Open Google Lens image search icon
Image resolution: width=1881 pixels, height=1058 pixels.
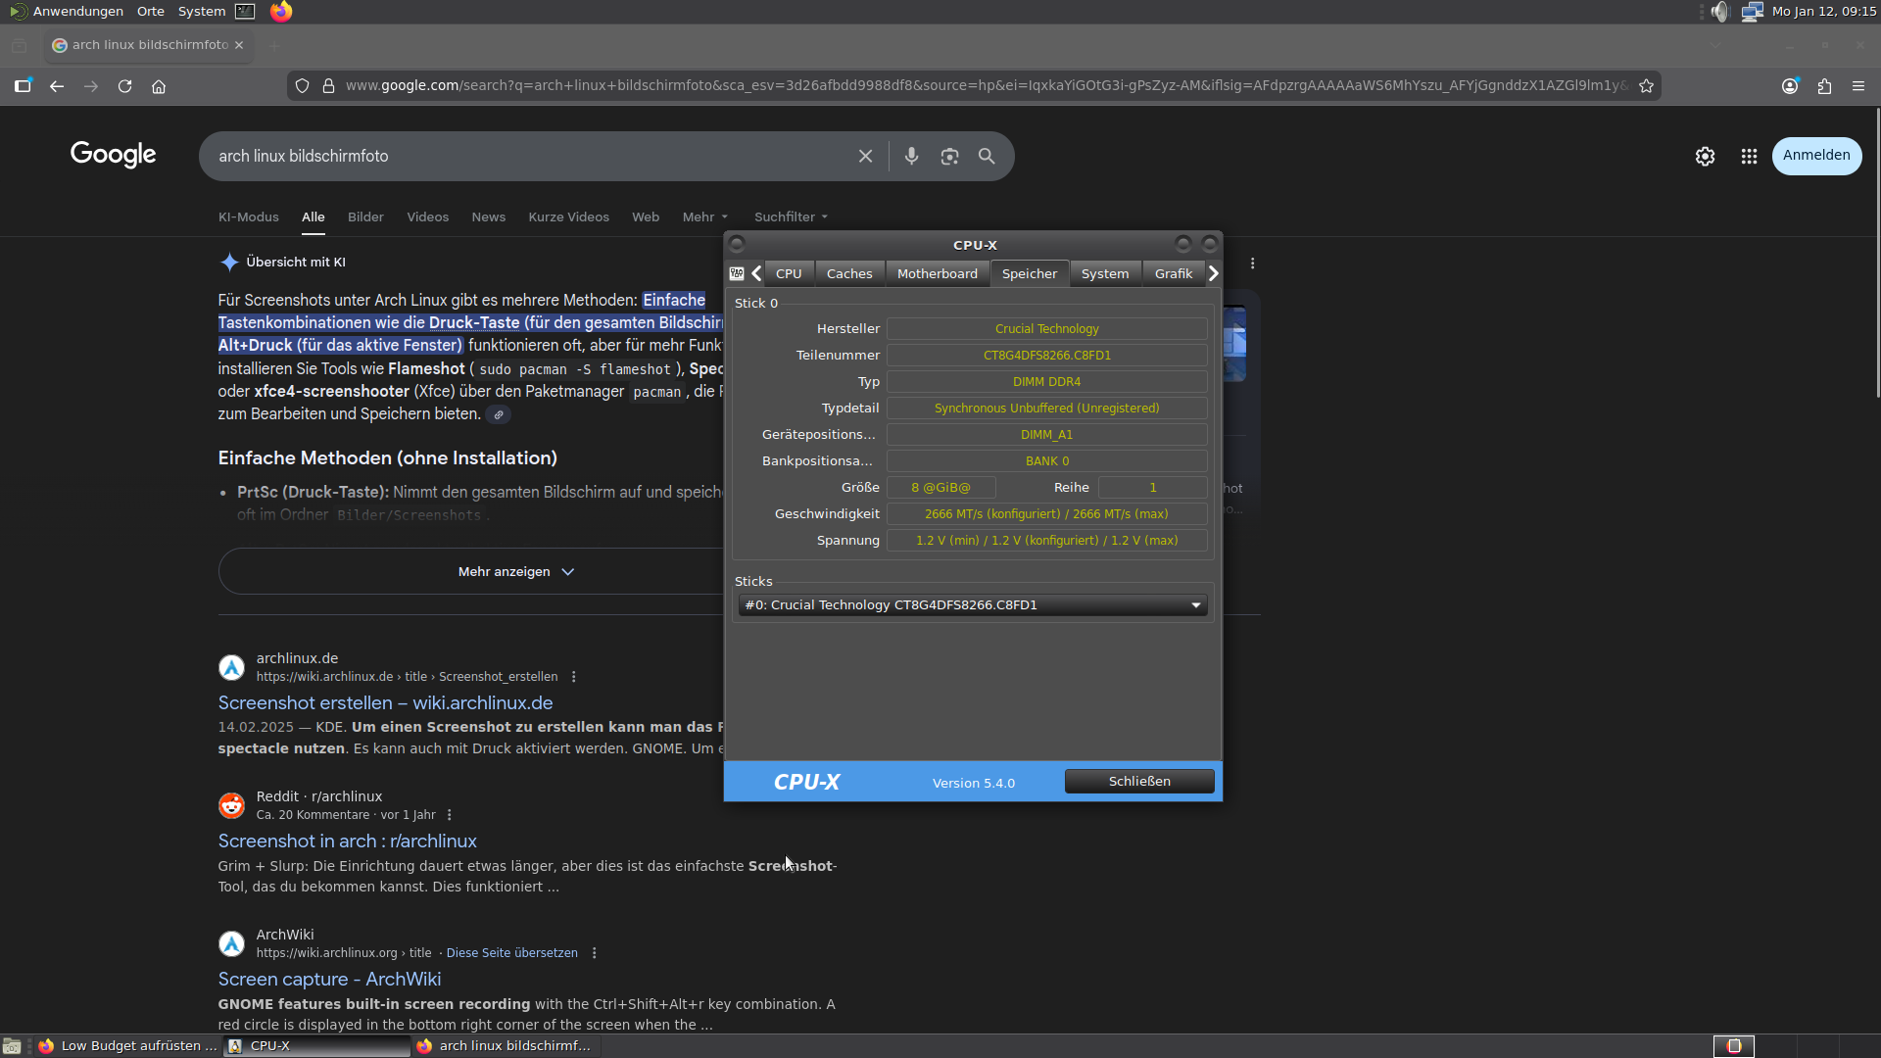click(949, 157)
